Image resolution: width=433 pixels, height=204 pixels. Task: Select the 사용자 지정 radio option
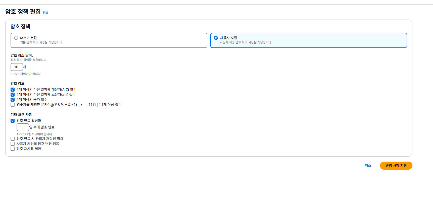point(216,38)
